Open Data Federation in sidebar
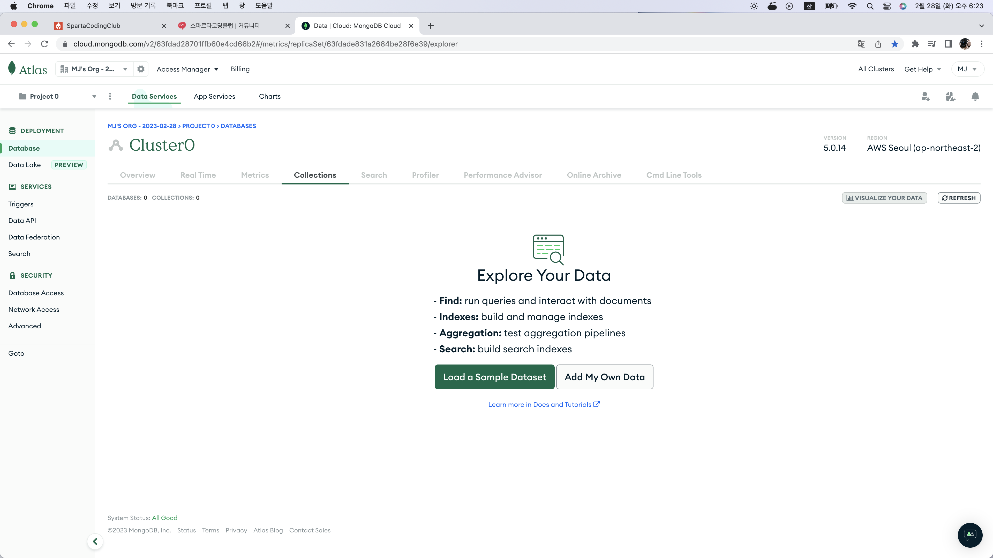The width and height of the screenshot is (993, 558). coord(34,237)
